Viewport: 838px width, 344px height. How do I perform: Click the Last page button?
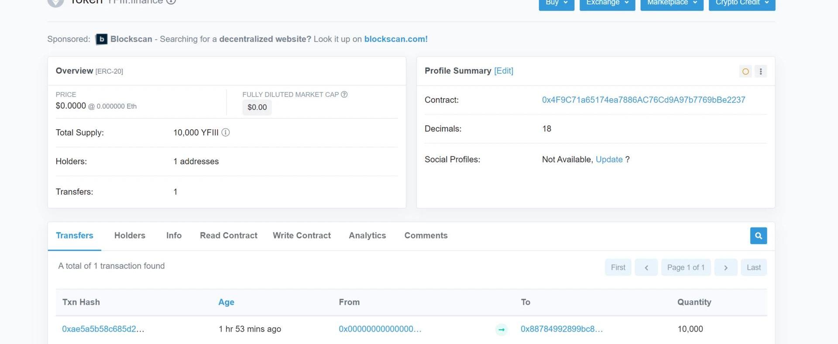coord(754,267)
